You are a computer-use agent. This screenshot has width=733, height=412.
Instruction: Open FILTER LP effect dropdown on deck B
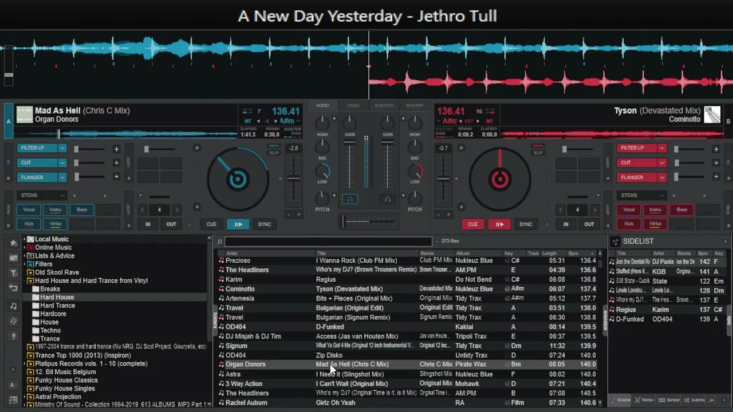(x=662, y=148)
